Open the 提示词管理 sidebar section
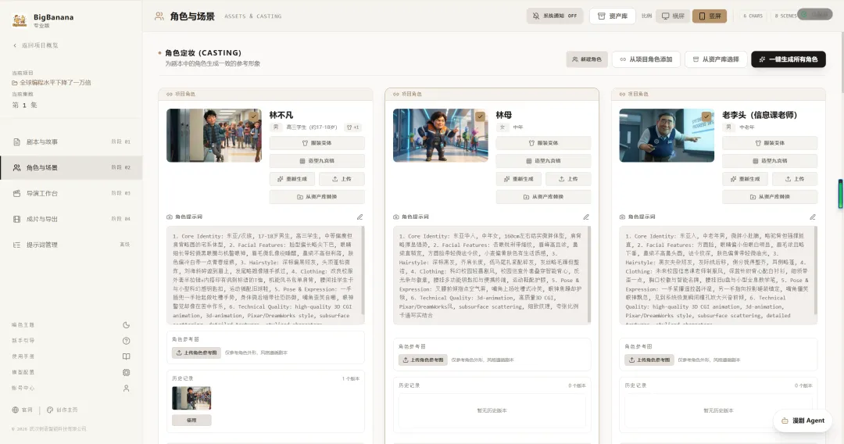Viewport: 844px width, 444px height. (x=71, y=245)
